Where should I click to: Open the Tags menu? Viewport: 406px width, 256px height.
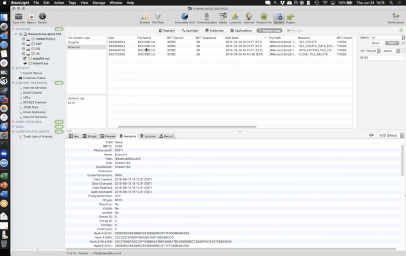click(72, 3)
